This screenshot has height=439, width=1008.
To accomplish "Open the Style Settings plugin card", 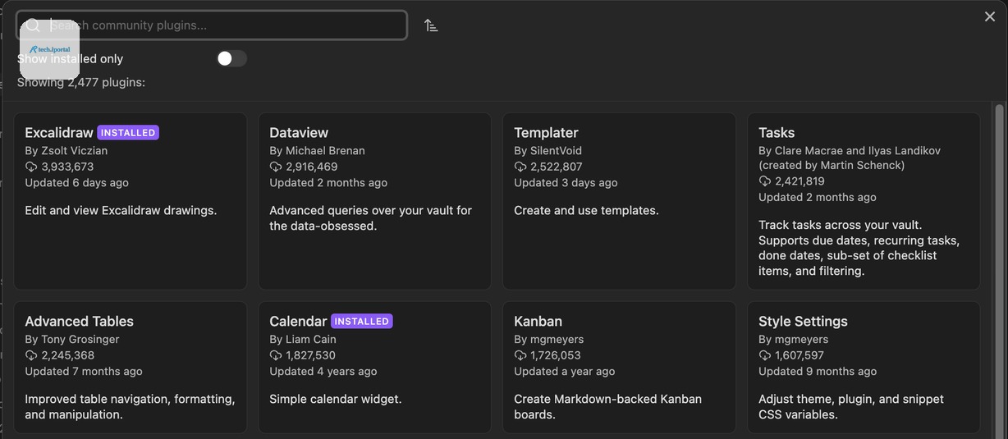I will point(864,368).
